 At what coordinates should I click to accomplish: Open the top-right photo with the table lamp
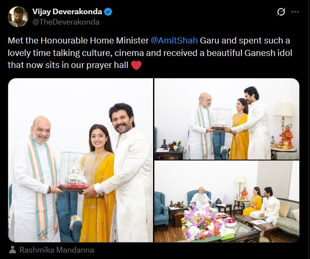click(x=227, y=119)
